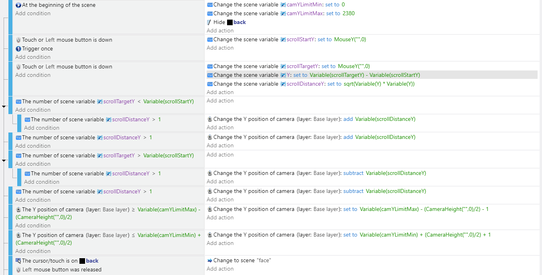Select camera Y ≥ Variable(camYLimitMax) condition
This screenshot has width=542, height=275.
point(108,213)
